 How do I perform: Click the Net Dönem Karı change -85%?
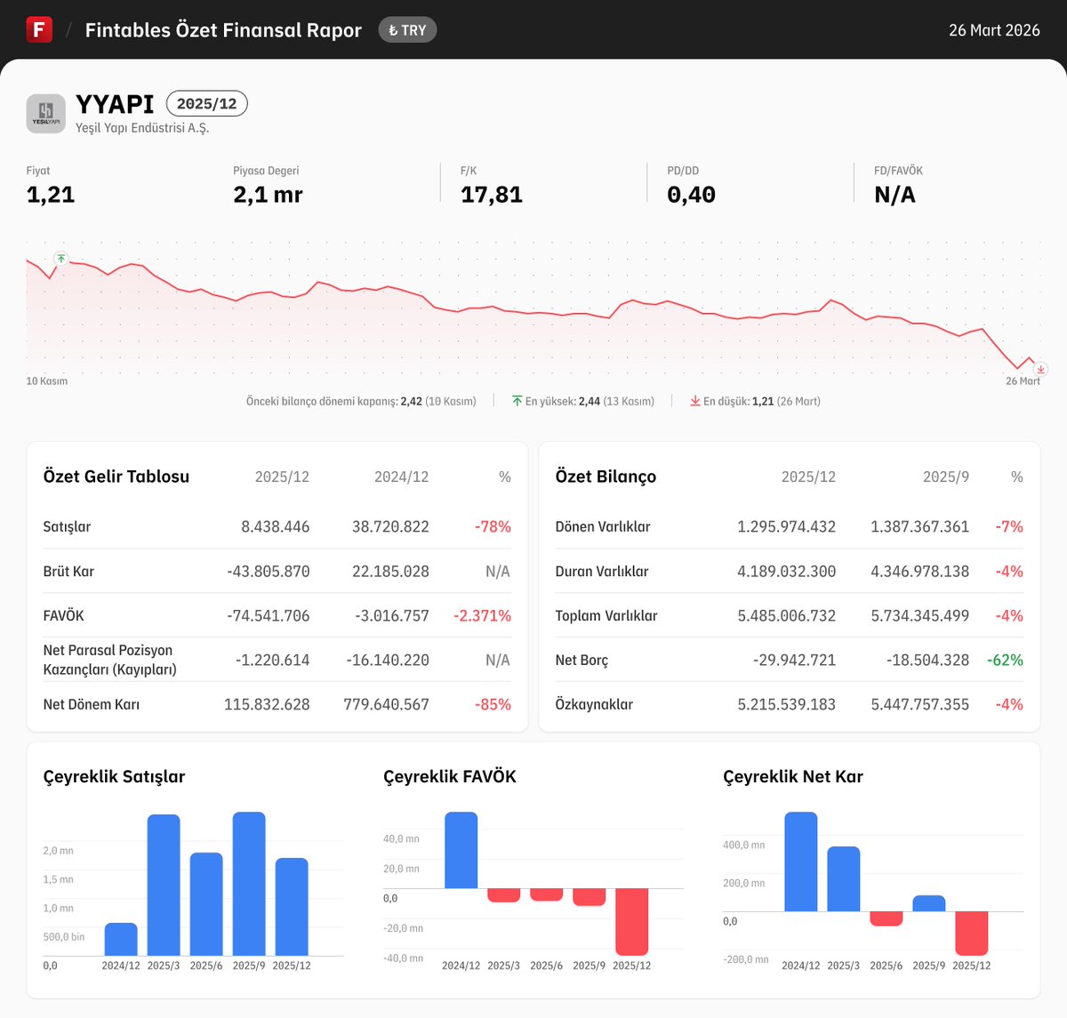pos(493,704)
